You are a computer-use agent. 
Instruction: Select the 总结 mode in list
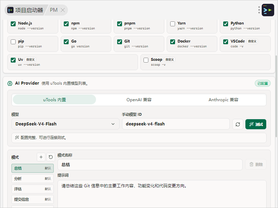click(x=33, y=168)
